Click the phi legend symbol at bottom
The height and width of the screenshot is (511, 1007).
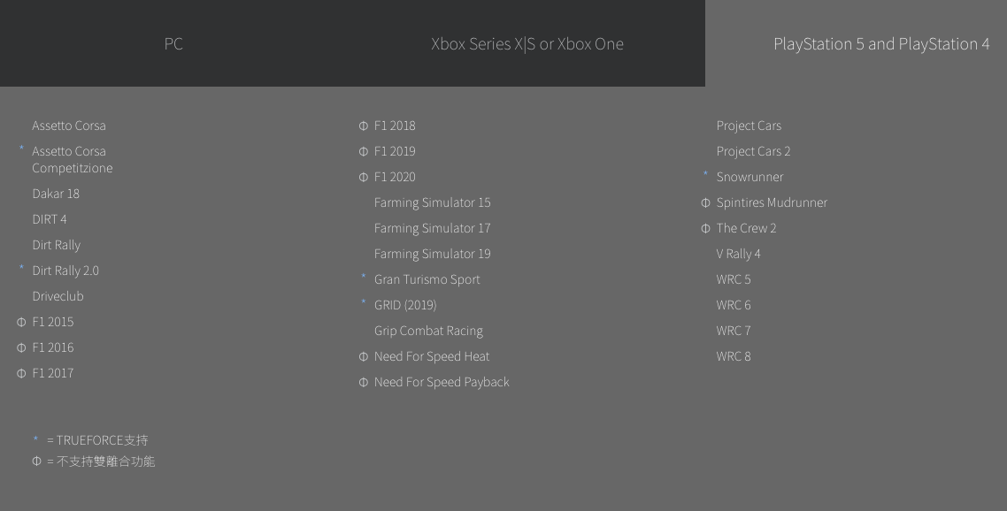point(36,461)
